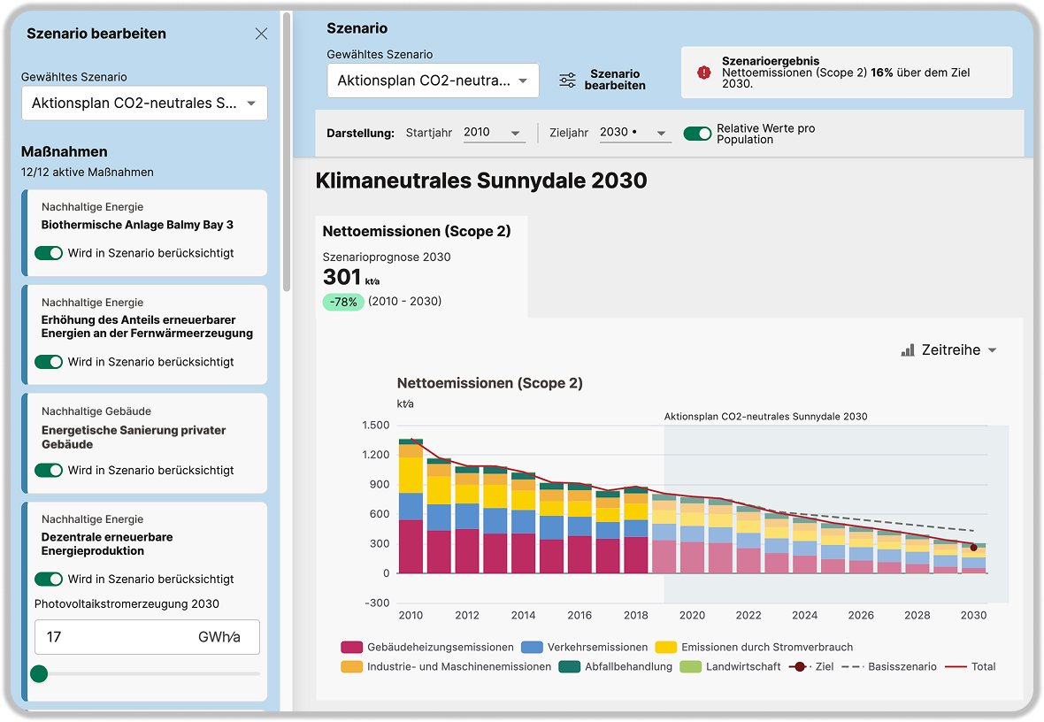Click the dark red Ziel point at 2030
The image size is (1044, 722).
coord(973,548)
